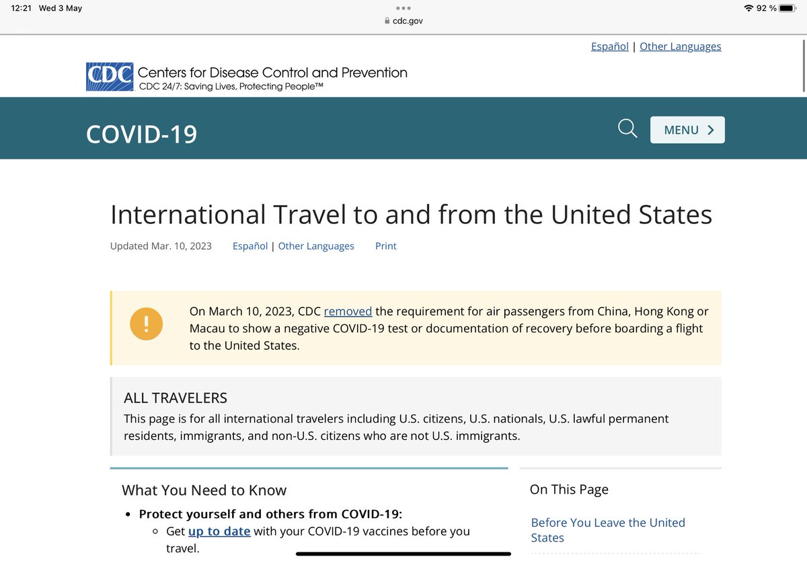This screenshot has width=807, height=561.
Task: Open Español link at top right
Action: pyautogui.click(x=610, y=46)
